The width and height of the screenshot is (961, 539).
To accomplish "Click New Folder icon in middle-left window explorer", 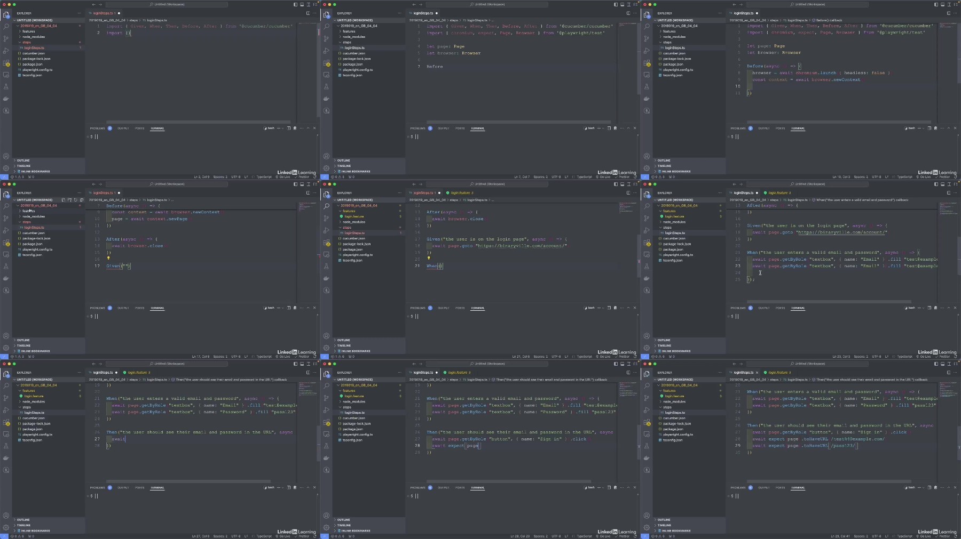I will [x=69, y=200].
